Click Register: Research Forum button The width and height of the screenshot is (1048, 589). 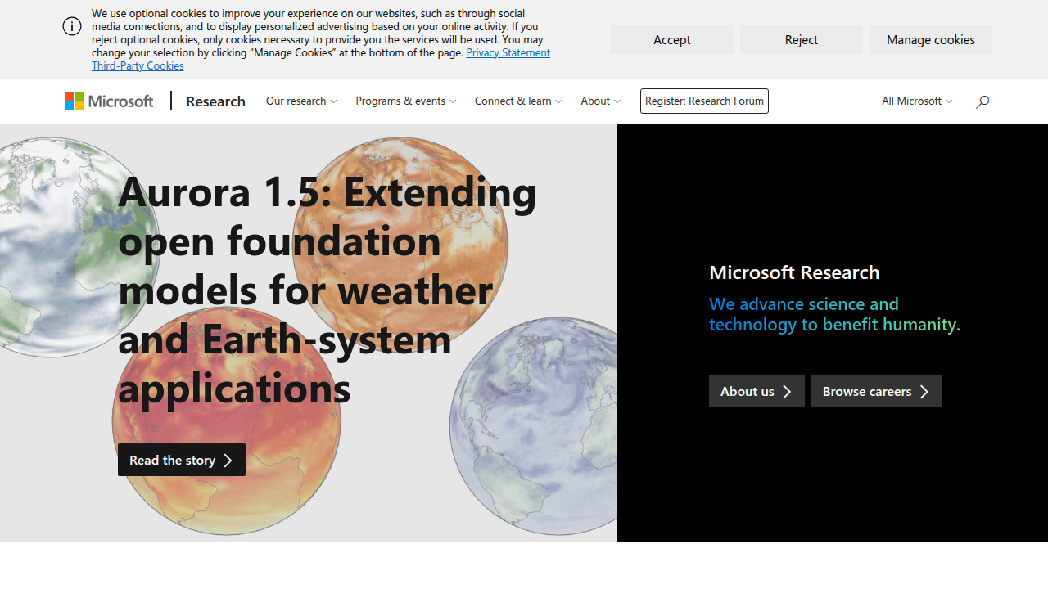tap(704, 101)
